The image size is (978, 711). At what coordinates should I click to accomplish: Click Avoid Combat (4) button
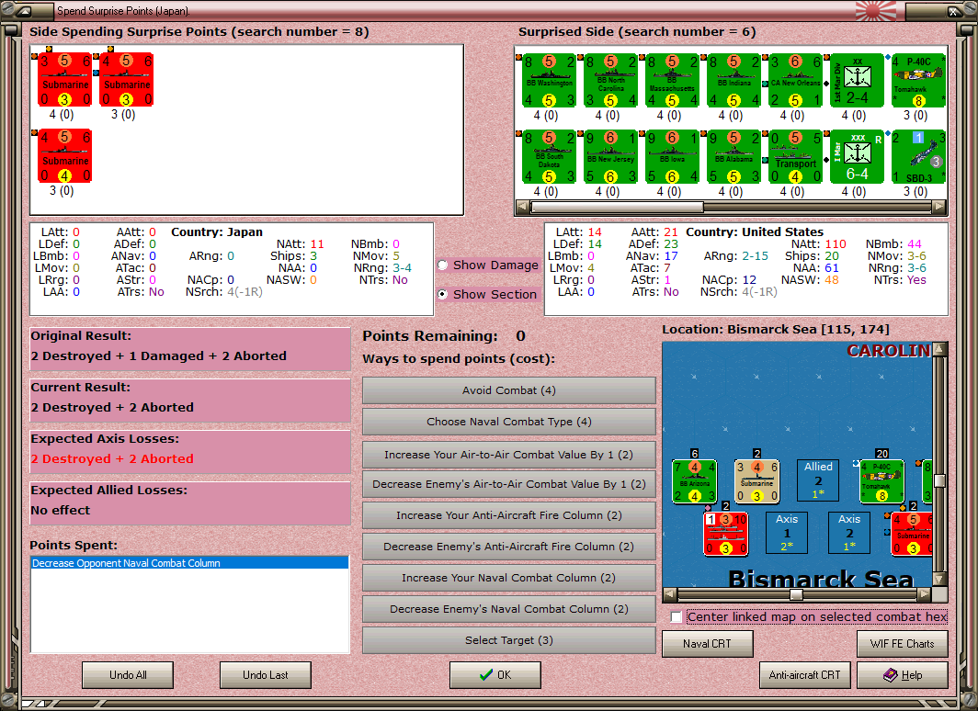click(509, 390)
